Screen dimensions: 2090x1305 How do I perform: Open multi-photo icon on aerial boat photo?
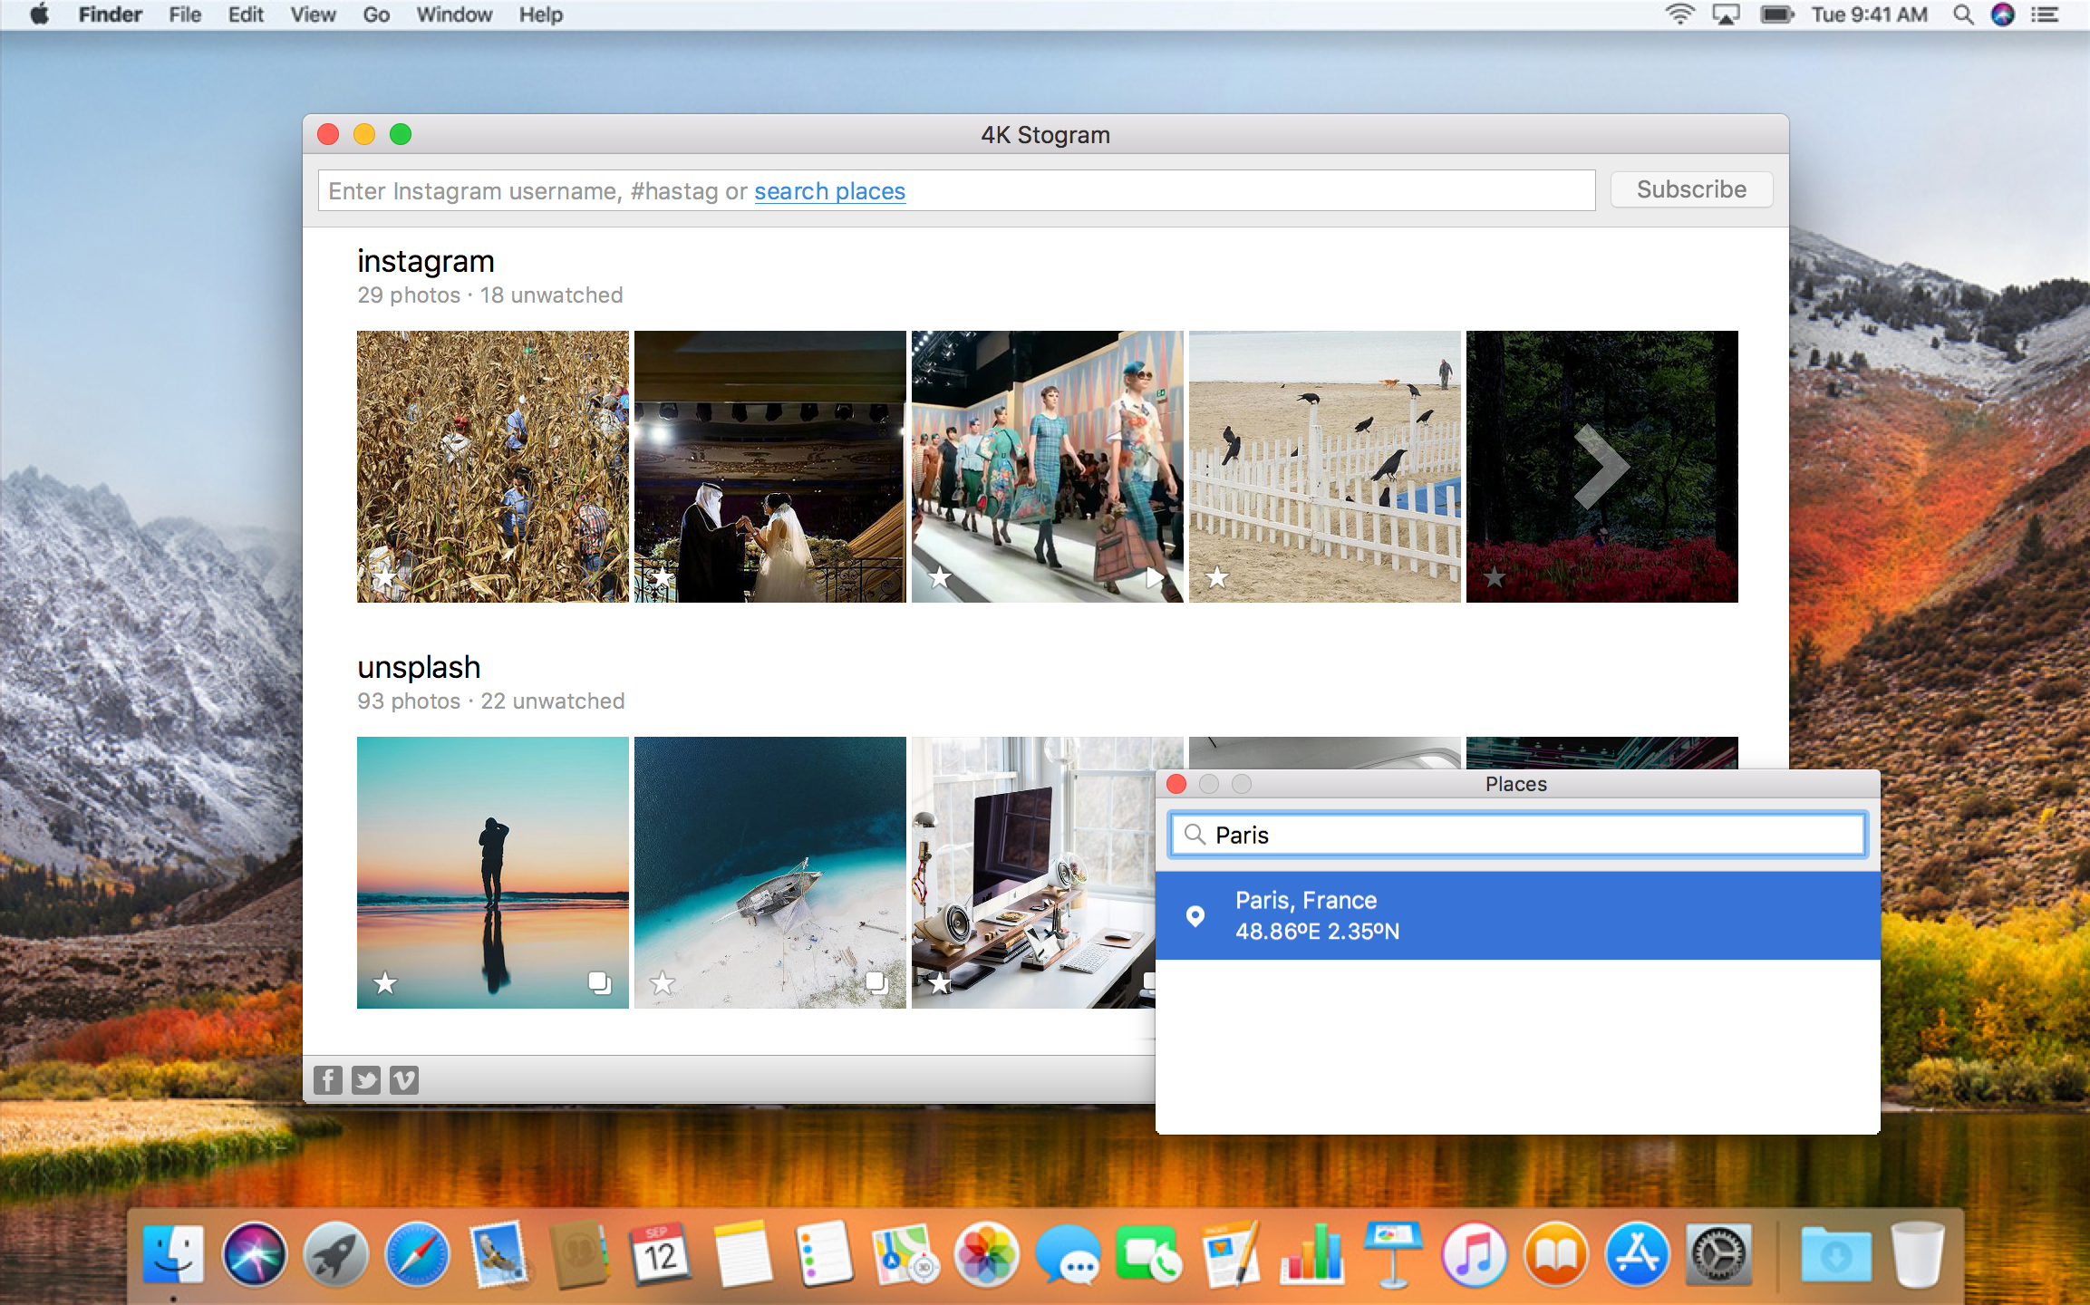(877, 983)
